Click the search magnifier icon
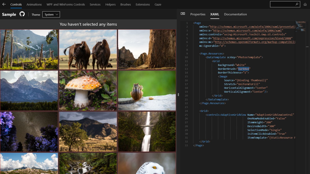Screen dimensions: 310x174 click(x=297, y=4)
